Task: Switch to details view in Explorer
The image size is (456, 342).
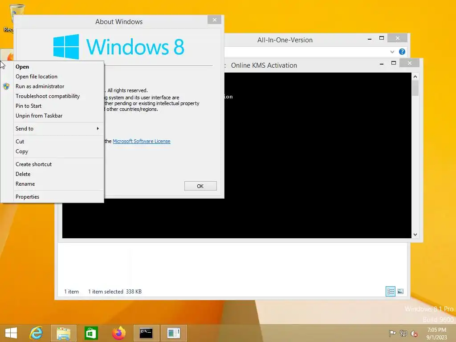Action: tap(390, 291)
